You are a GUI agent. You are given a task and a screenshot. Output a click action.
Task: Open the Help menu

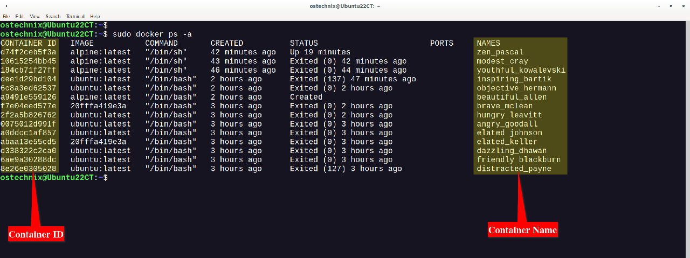(95, 17)
